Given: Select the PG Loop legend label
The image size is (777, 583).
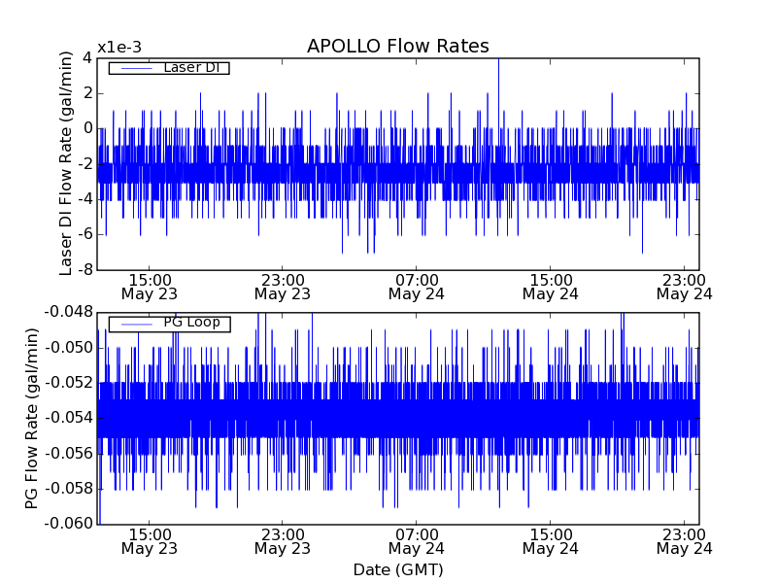Looking at the screenshot, I should click(x=191, y=323).
